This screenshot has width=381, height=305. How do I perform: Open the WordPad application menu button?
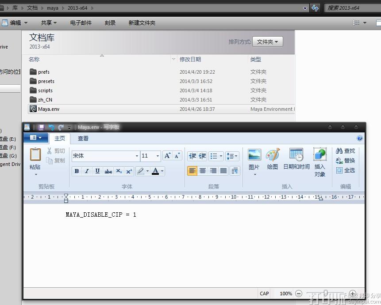click(36, 138)
